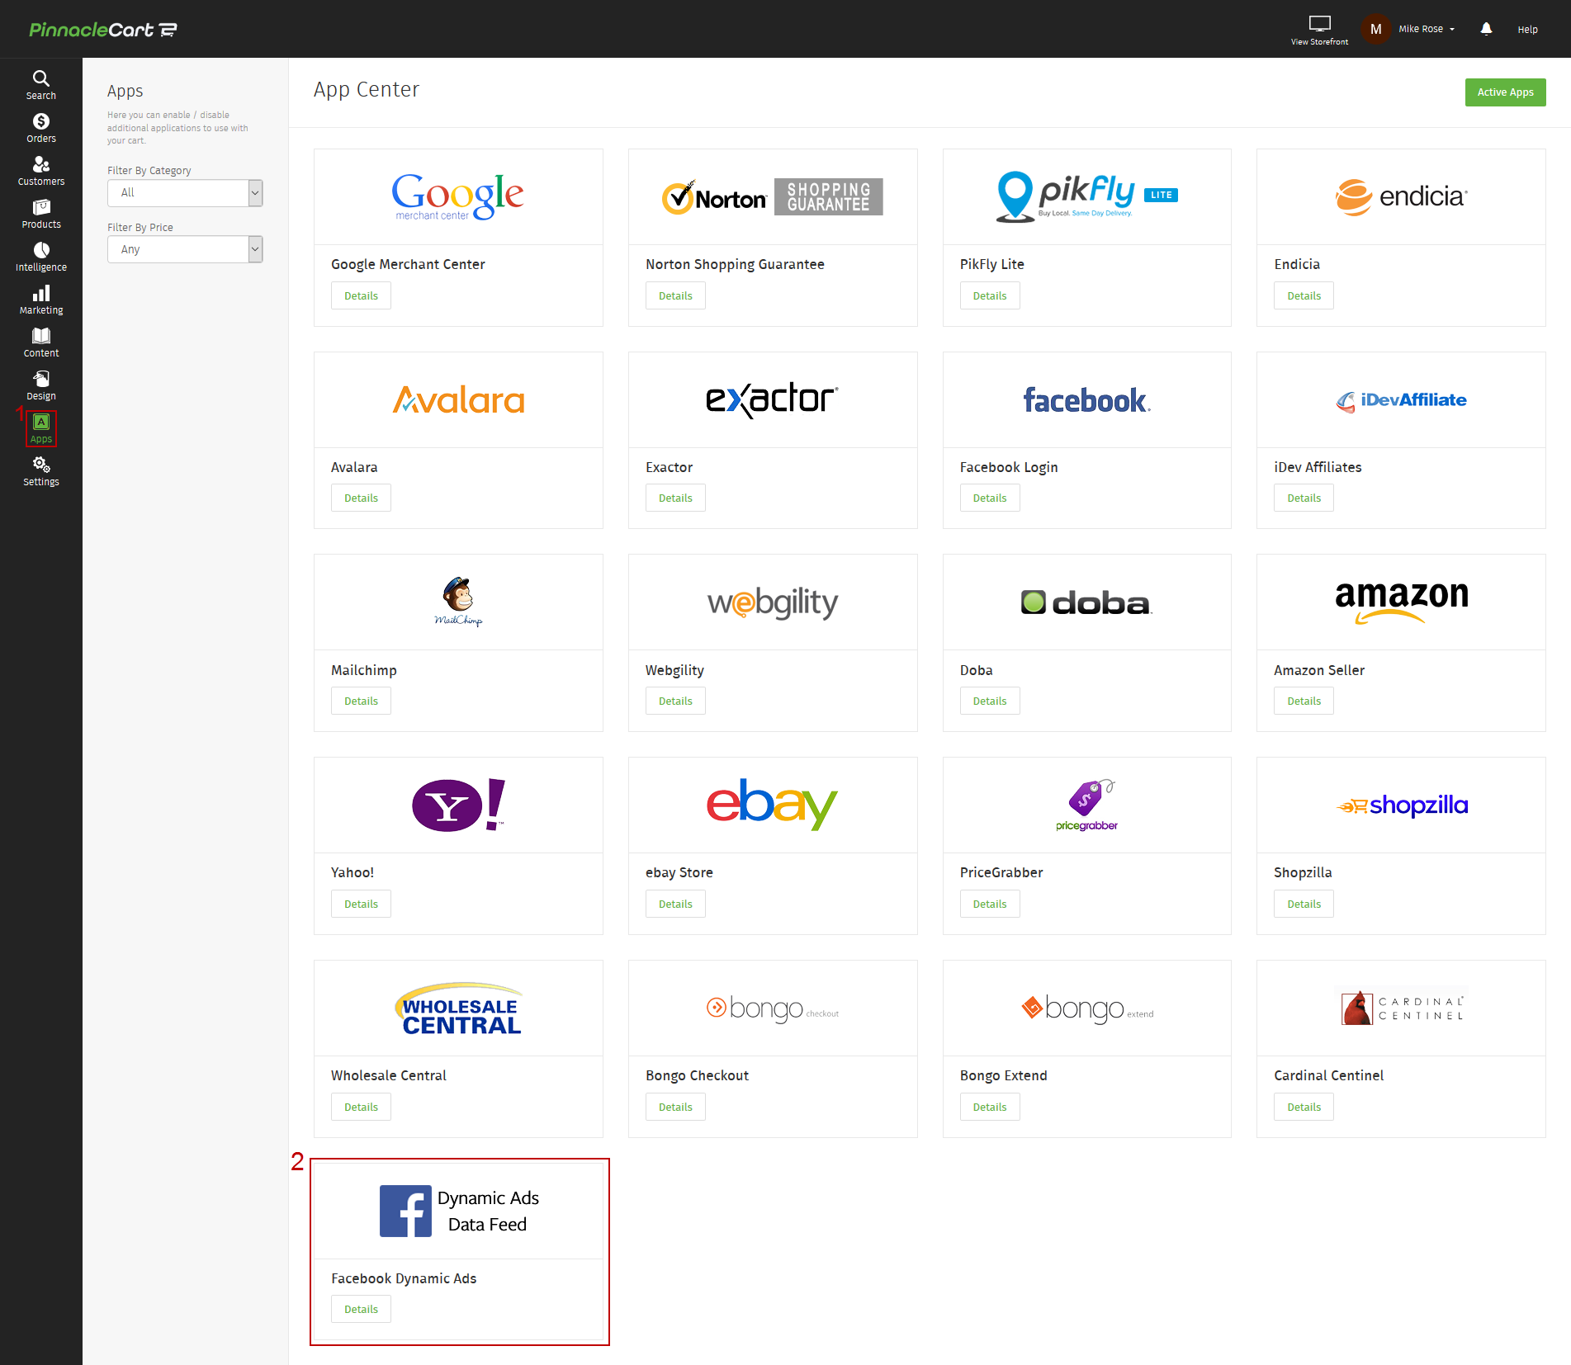Click the ebay logo
The width and height of the screenshot is (1571, 1365).
[772, 804]
